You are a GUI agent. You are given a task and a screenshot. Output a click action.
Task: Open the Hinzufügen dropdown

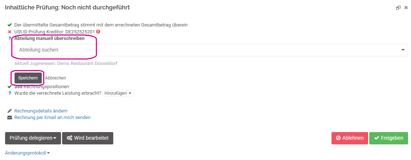point(118,93)
